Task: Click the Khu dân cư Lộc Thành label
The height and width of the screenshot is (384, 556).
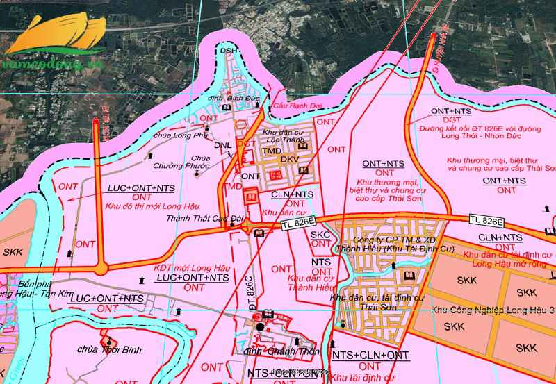Action: 283,135
